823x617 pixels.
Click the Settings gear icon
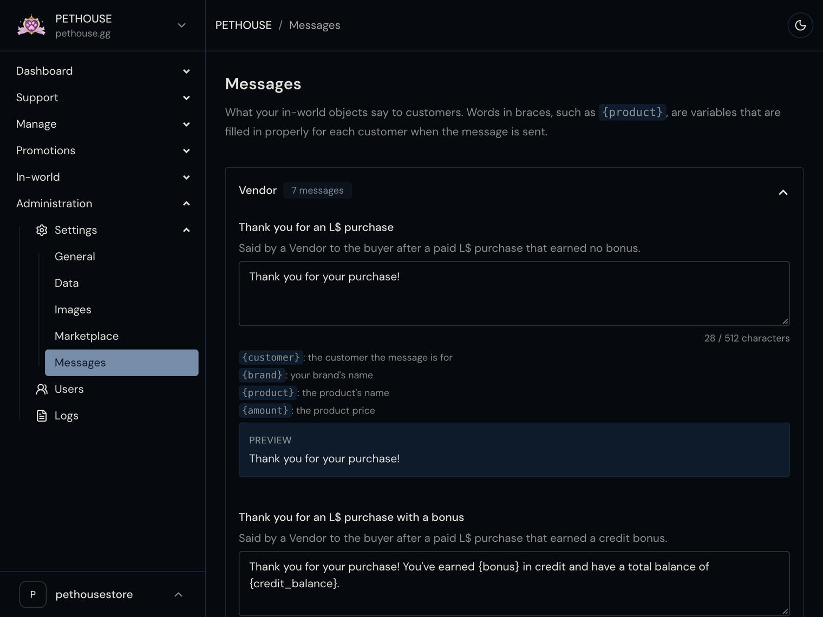(x=42, y=230)
